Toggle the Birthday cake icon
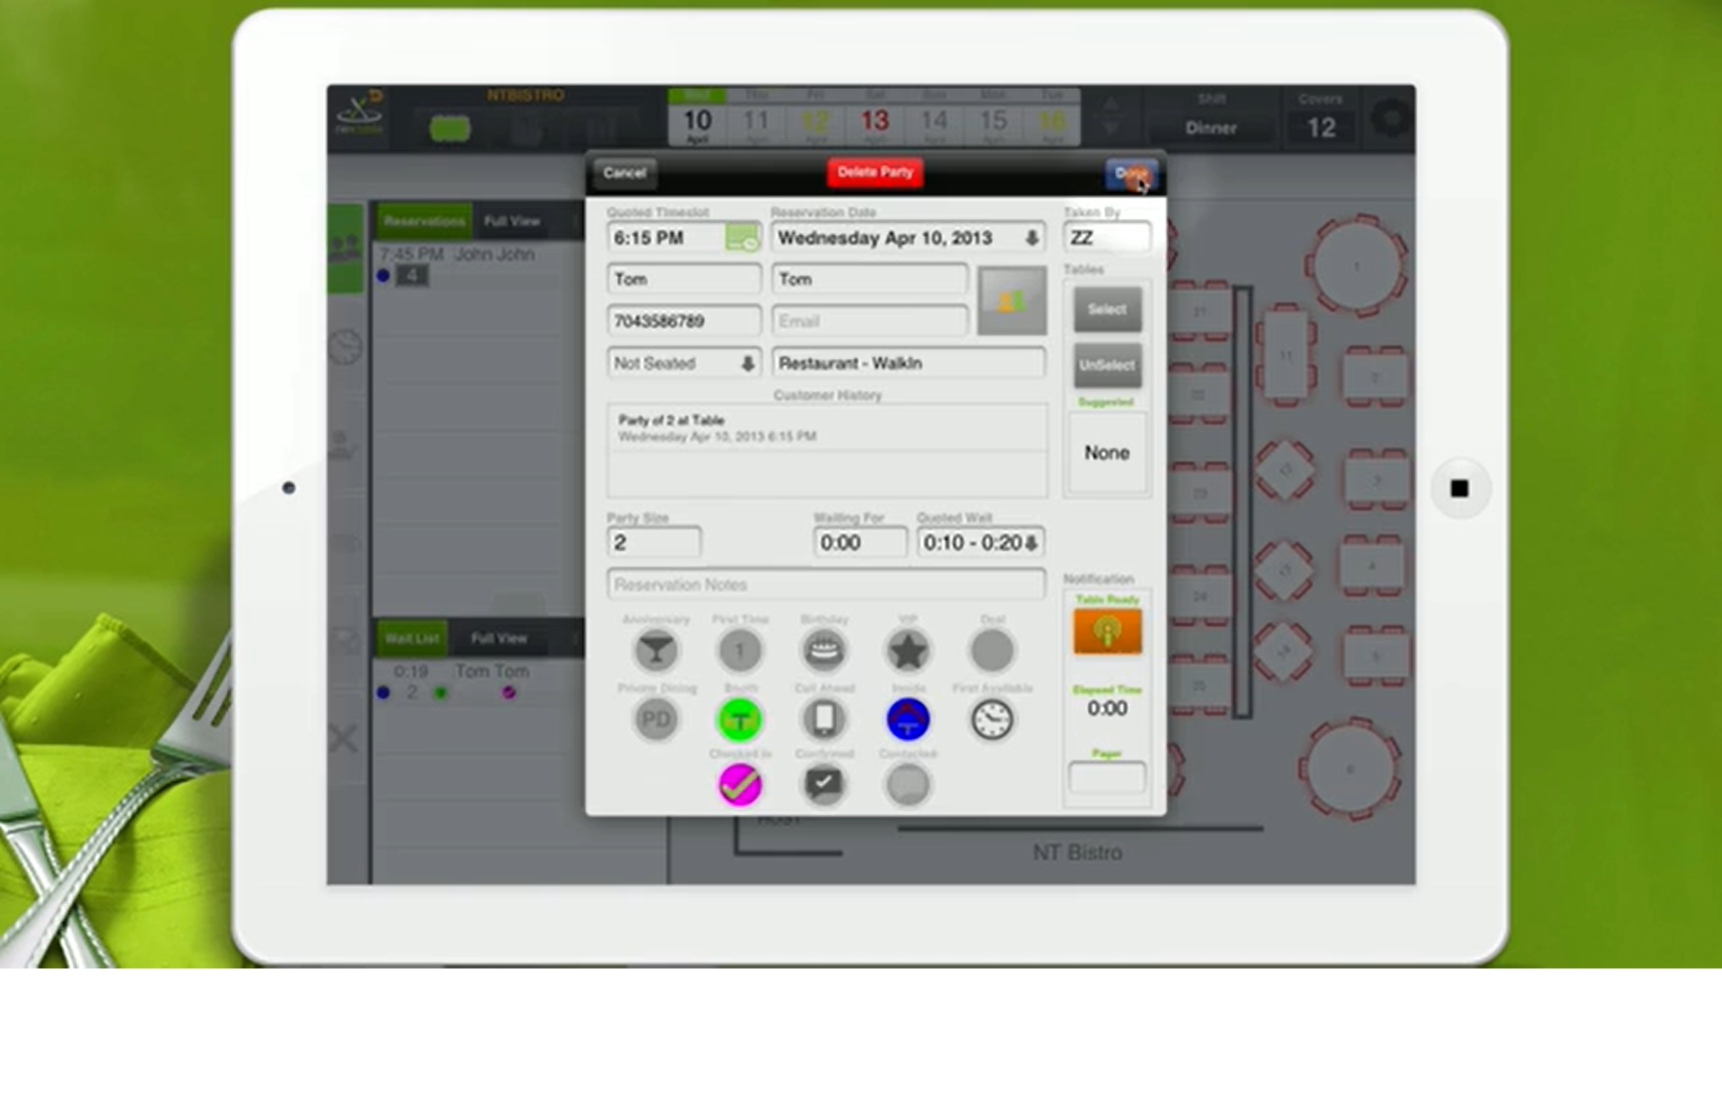Image resolution: width=1722 pixels, height=1103 pixels. tap(823, 650)
